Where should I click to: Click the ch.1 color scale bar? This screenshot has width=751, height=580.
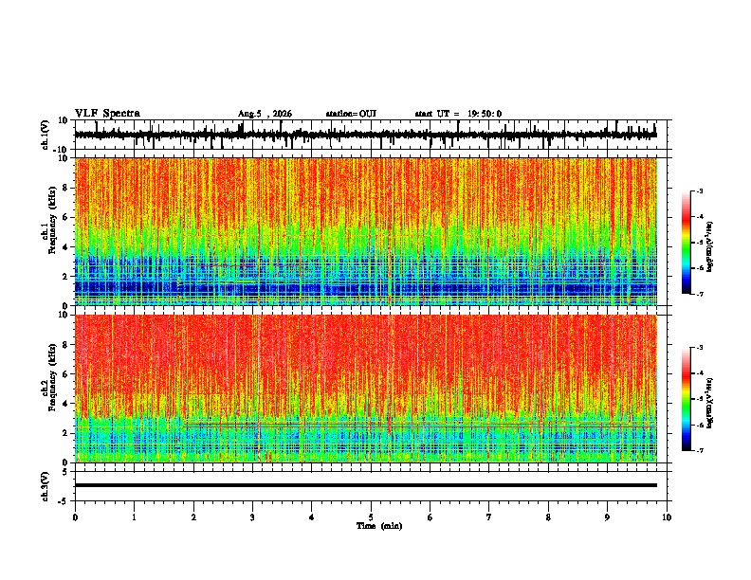687,243
